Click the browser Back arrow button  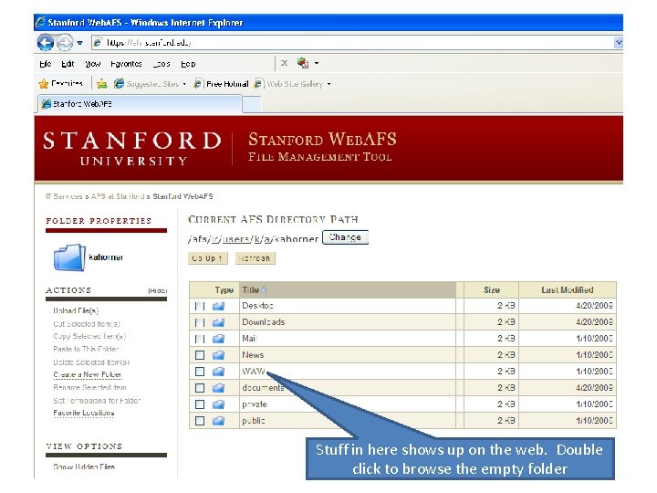(46, 42)
